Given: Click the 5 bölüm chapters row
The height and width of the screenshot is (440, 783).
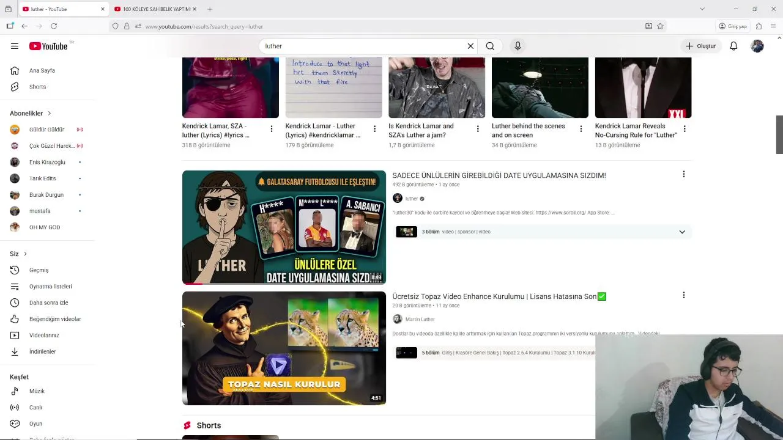Looking at the screenshot, I should tap(495, 353).
